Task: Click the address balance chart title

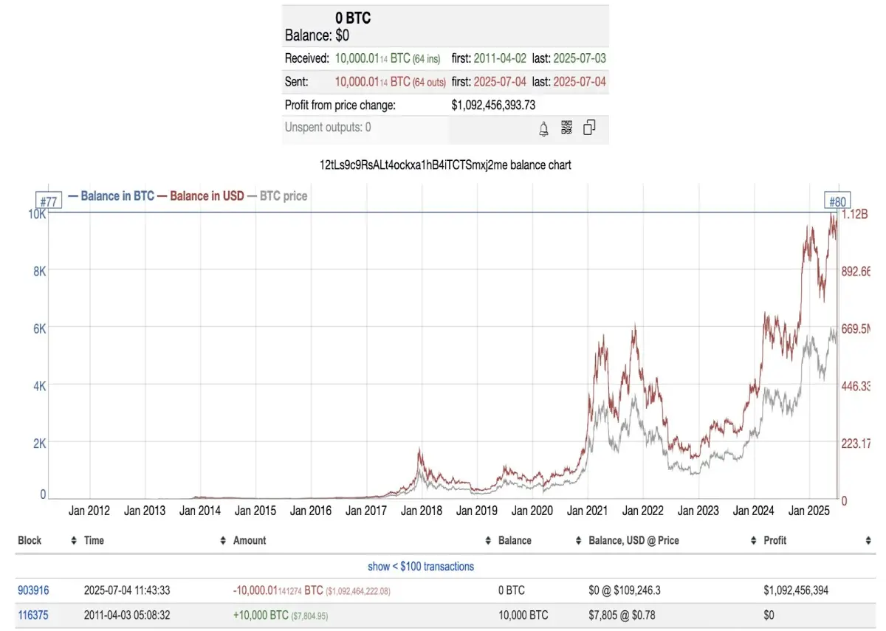Action: pyautogui.click(x=445, y=165)
